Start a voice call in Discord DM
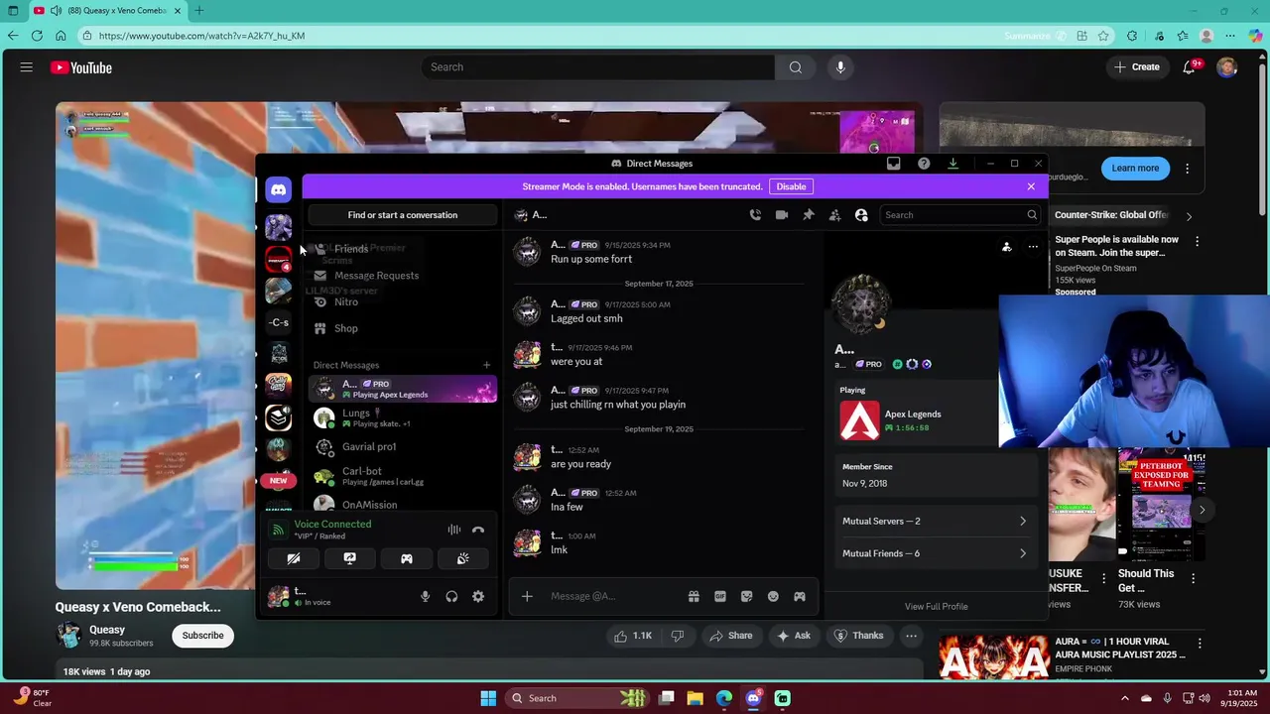Image resolution: width=1270 pixels, height=714 pixels. (755, 215)
